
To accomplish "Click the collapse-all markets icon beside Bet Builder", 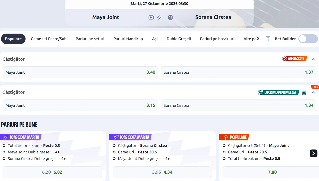I will point(268,39).
